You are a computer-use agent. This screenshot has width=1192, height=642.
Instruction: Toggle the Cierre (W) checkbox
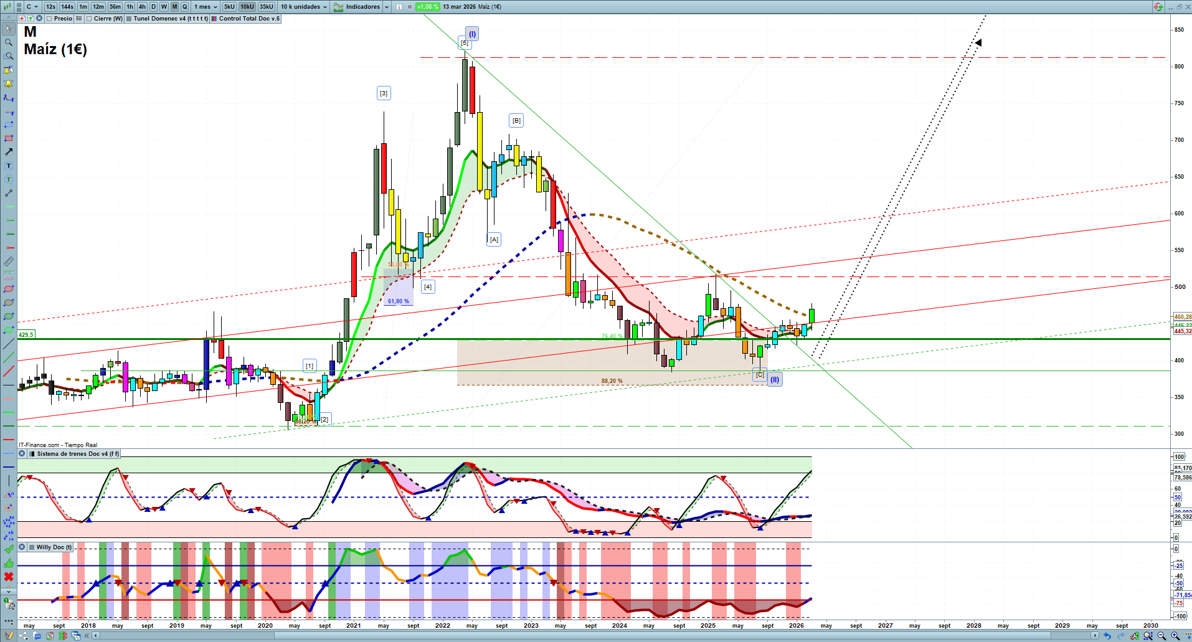point(90,19)
